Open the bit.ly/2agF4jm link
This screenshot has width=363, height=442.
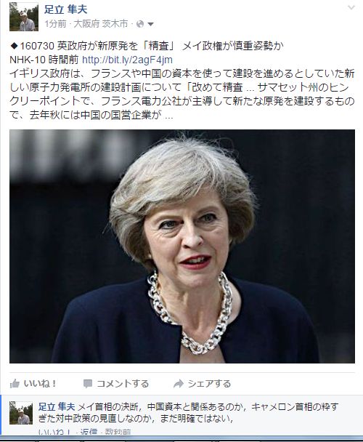tap(127, 60)
